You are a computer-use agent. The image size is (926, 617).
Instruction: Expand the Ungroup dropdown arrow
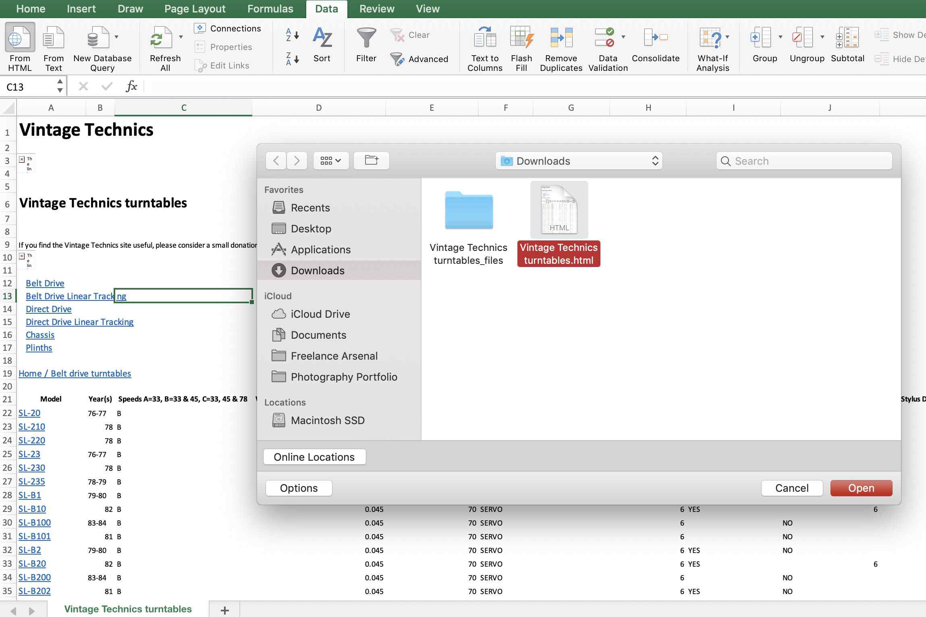pyautogui.click(x=822, y=37)
